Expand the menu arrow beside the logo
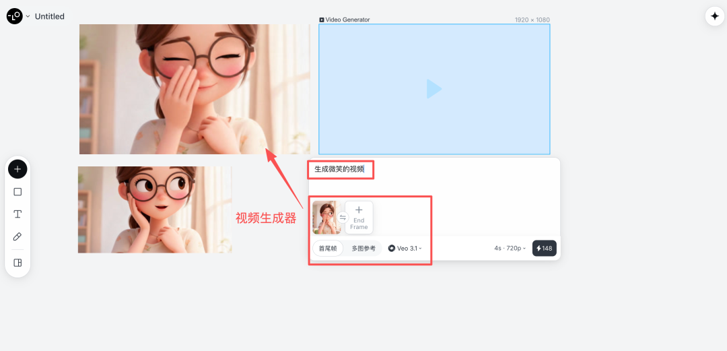 click(x=28, y=16)
